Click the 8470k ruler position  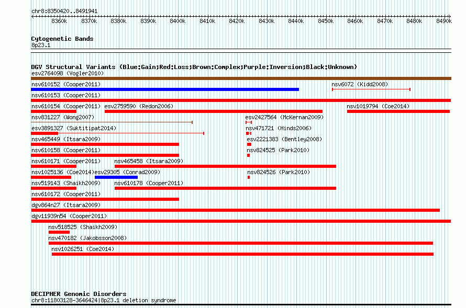pyautogui.click(x=385, y=21)
